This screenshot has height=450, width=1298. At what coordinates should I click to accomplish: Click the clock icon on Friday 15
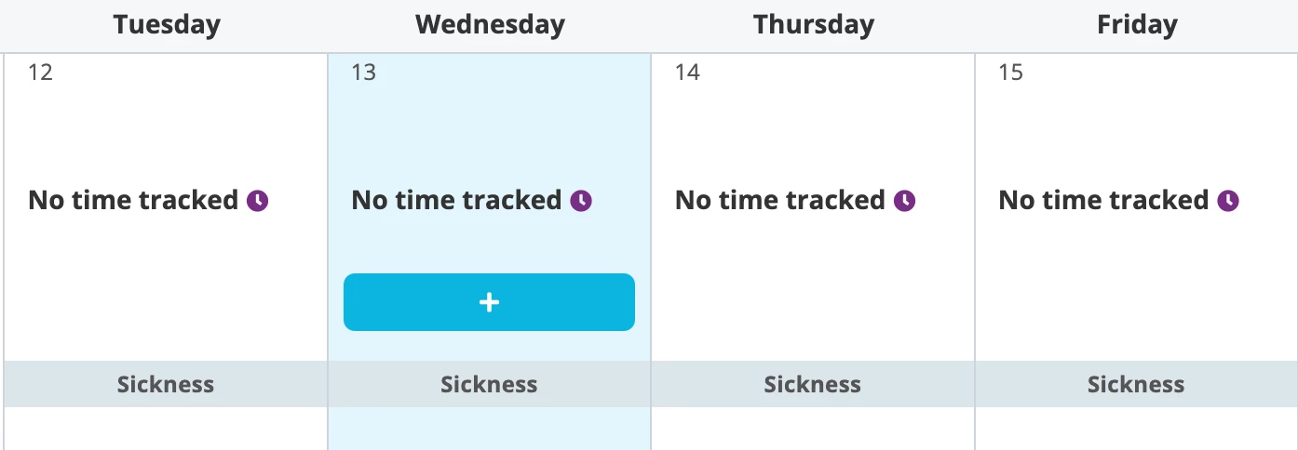pyautogui.click(x=1228, y=201)
